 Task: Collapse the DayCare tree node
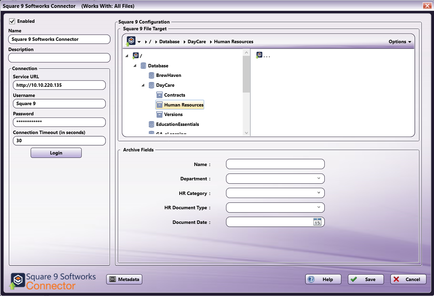click(x=143, y=85)
